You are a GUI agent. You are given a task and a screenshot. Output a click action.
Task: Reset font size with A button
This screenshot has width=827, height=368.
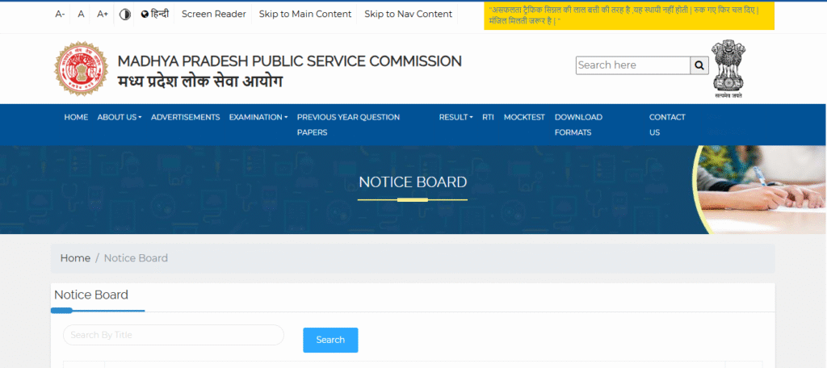(81, 14)
